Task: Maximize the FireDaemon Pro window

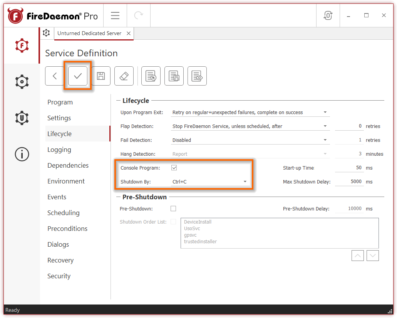Action: pyautogui.click(x=366, y=15)
